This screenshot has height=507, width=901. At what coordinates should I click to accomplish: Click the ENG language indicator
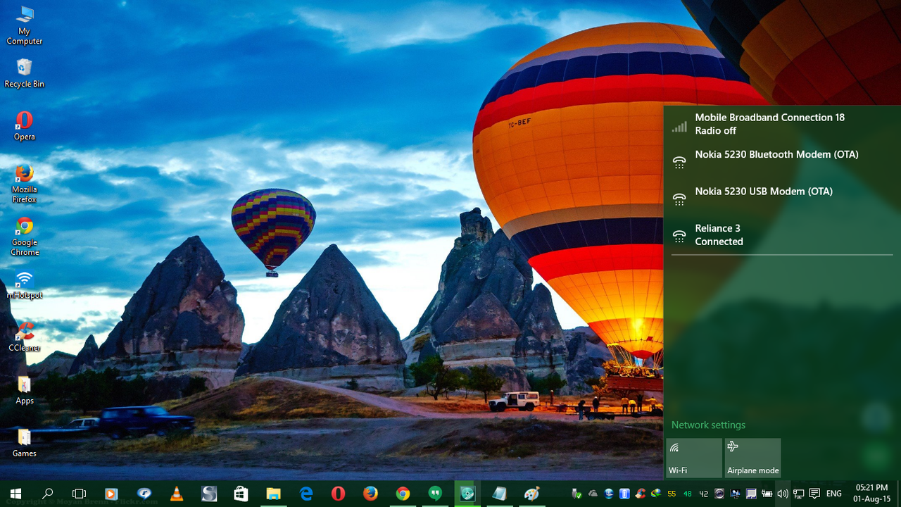(834, 494)
